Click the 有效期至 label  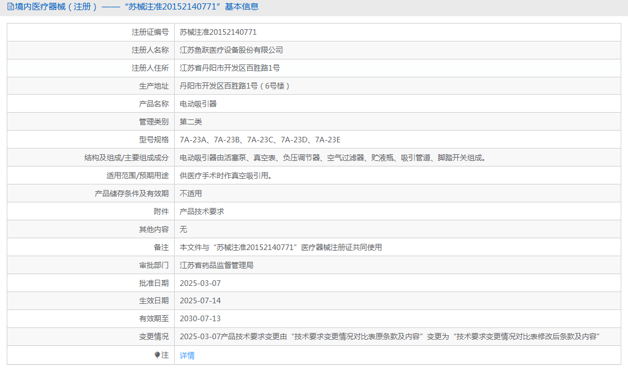pyautogui.click(x=154, y=318)
